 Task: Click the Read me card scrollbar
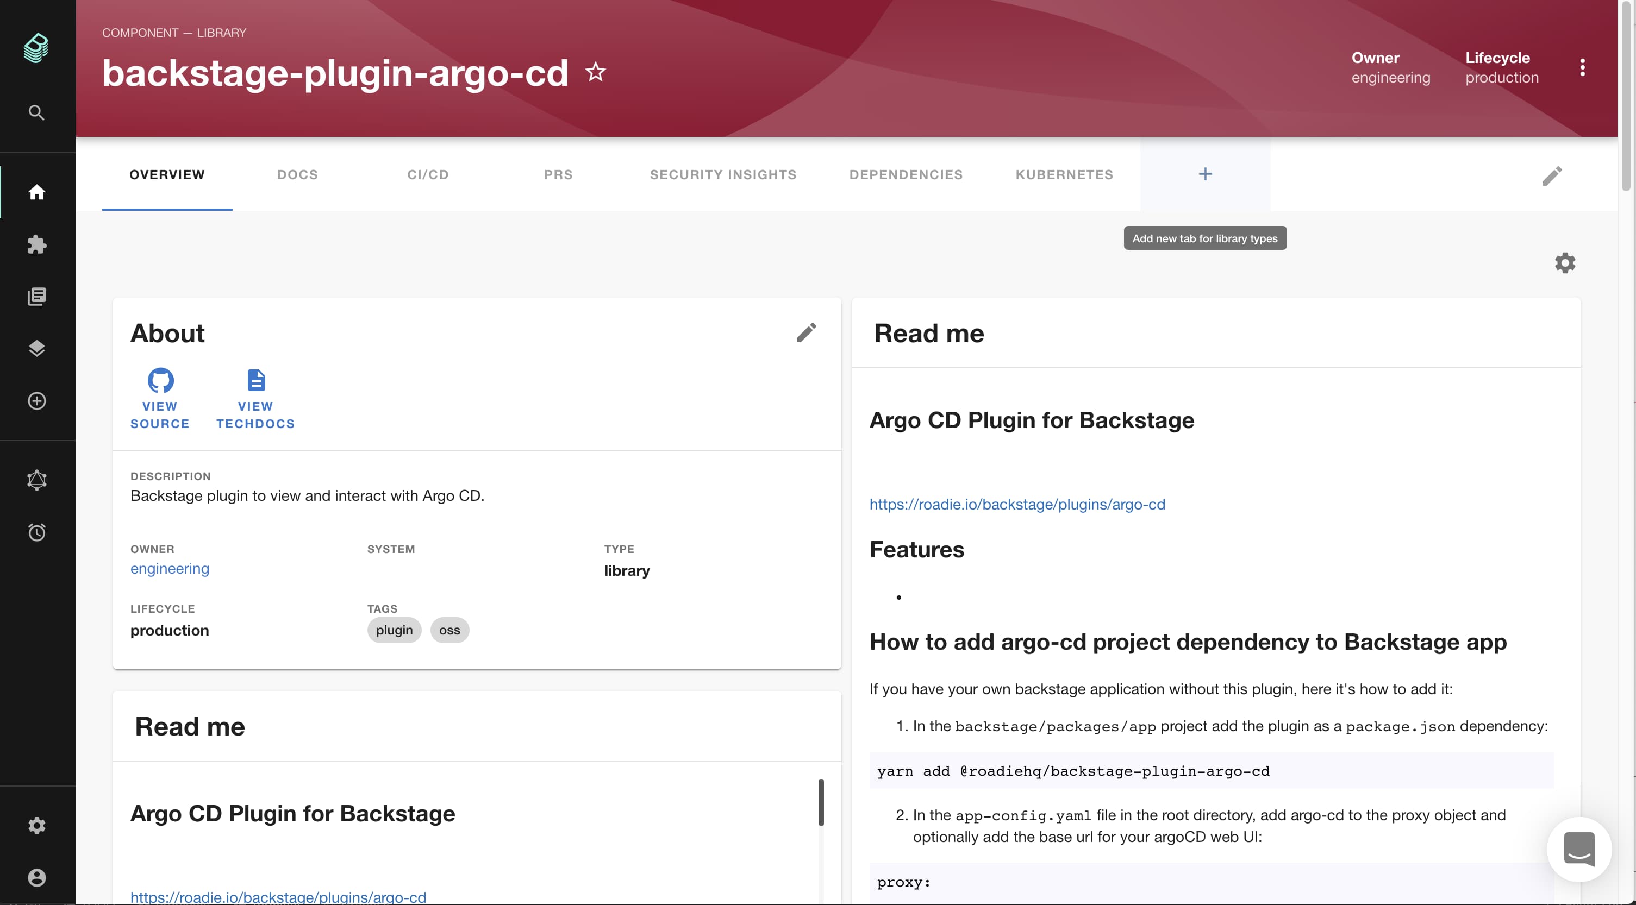821,802
